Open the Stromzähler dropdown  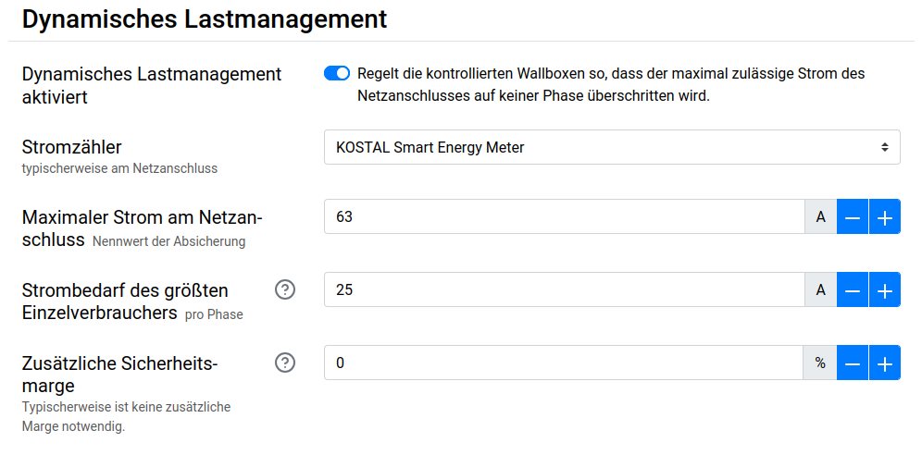[x=611, y=147]
